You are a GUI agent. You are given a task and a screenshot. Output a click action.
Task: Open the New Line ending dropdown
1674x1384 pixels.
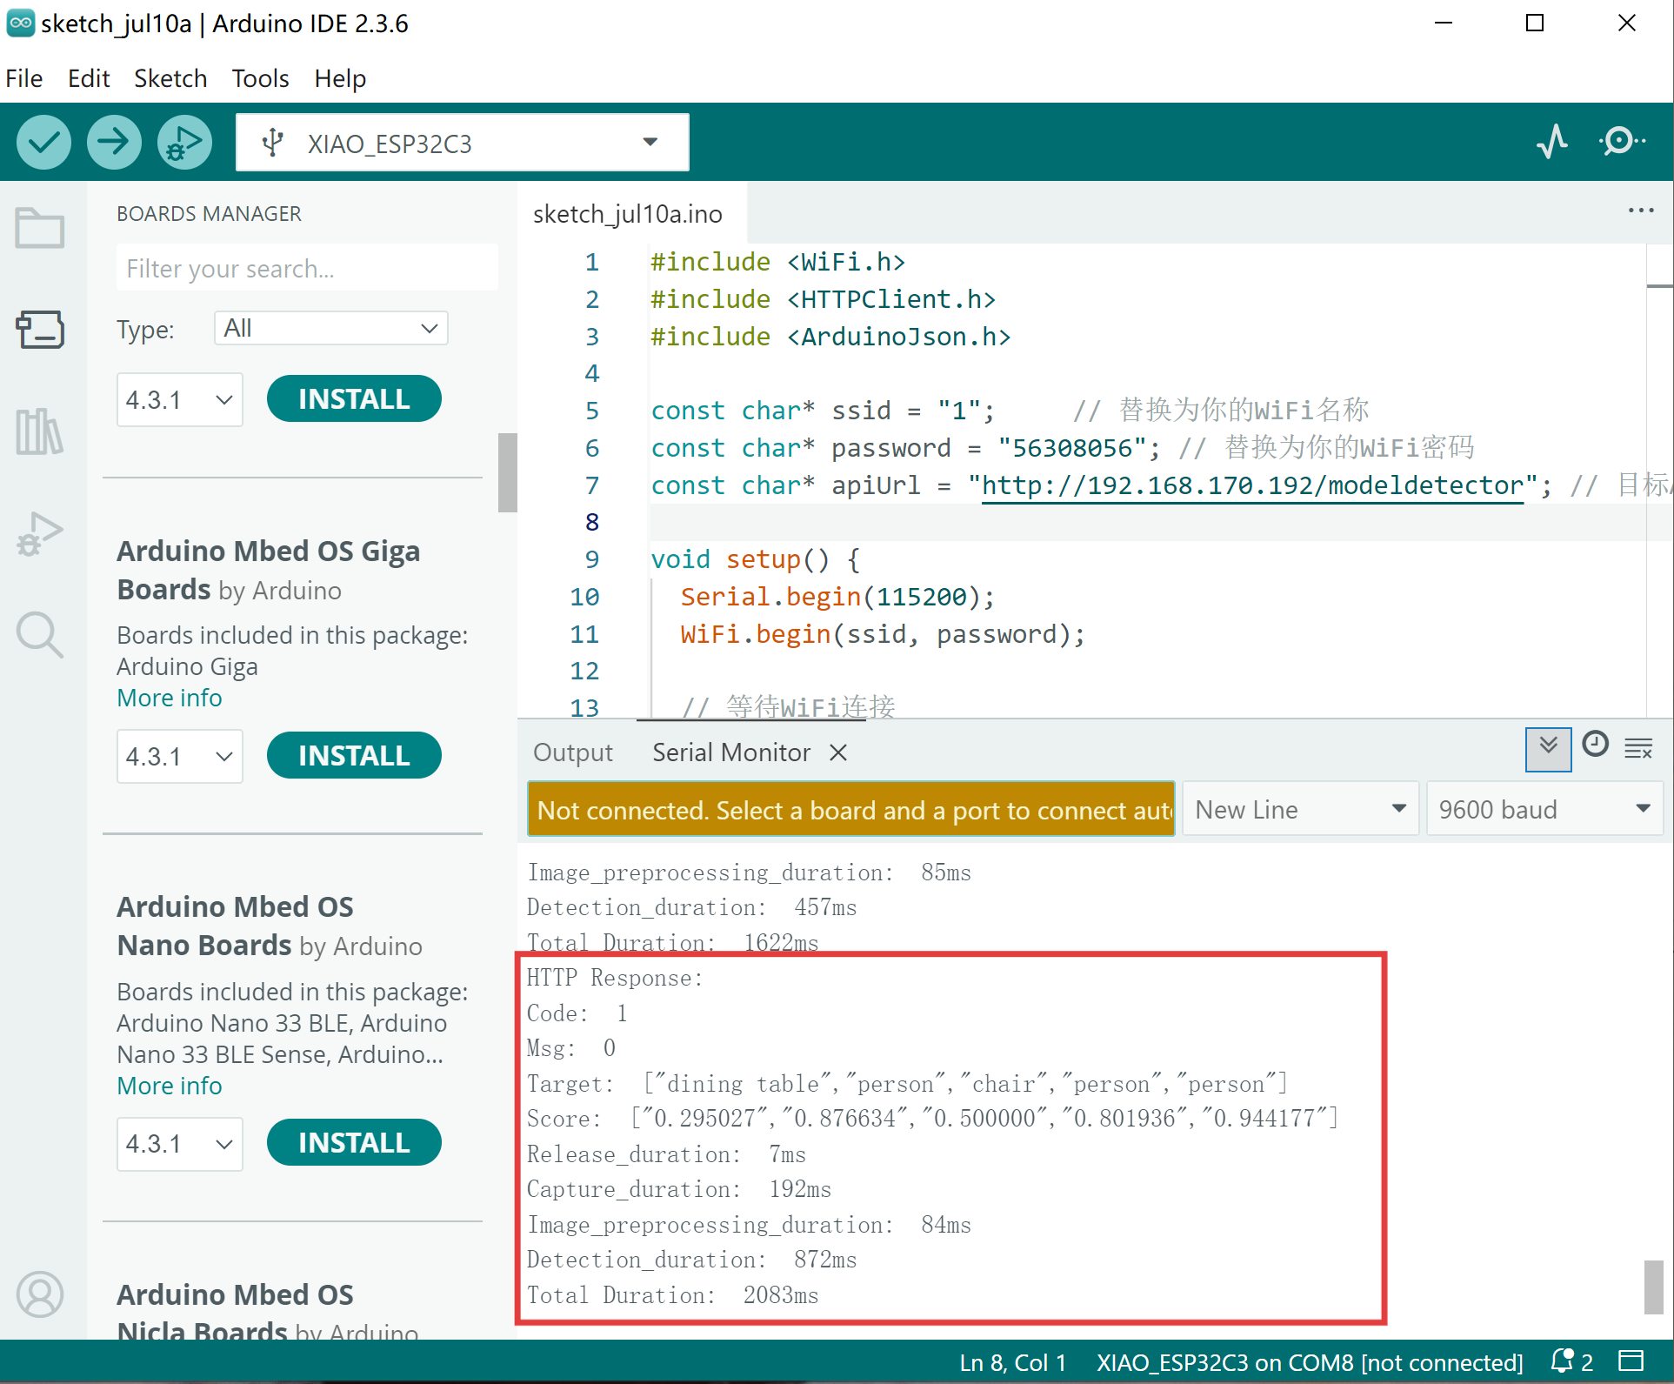coord(1301,809)
